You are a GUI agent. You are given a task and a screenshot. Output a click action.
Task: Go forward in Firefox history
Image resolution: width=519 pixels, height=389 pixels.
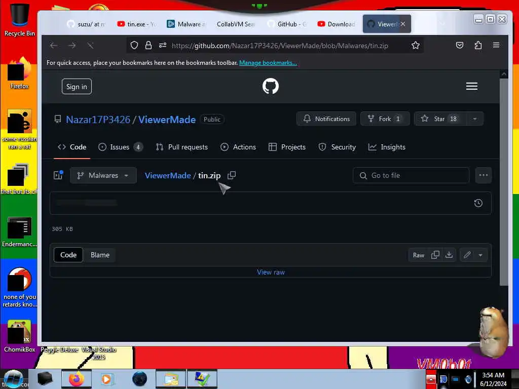72,45
